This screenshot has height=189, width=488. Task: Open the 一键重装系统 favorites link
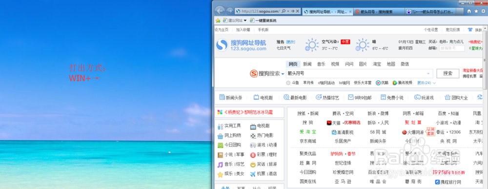point(264,21)
